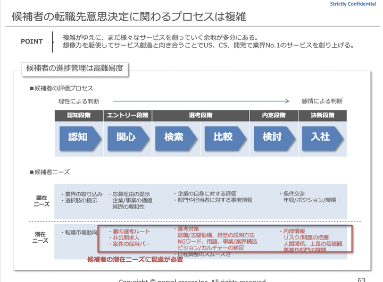This screenshot has width=383, height=282.
Task: Click the 比較 arrow shape
Action: [x=225, y=138]
